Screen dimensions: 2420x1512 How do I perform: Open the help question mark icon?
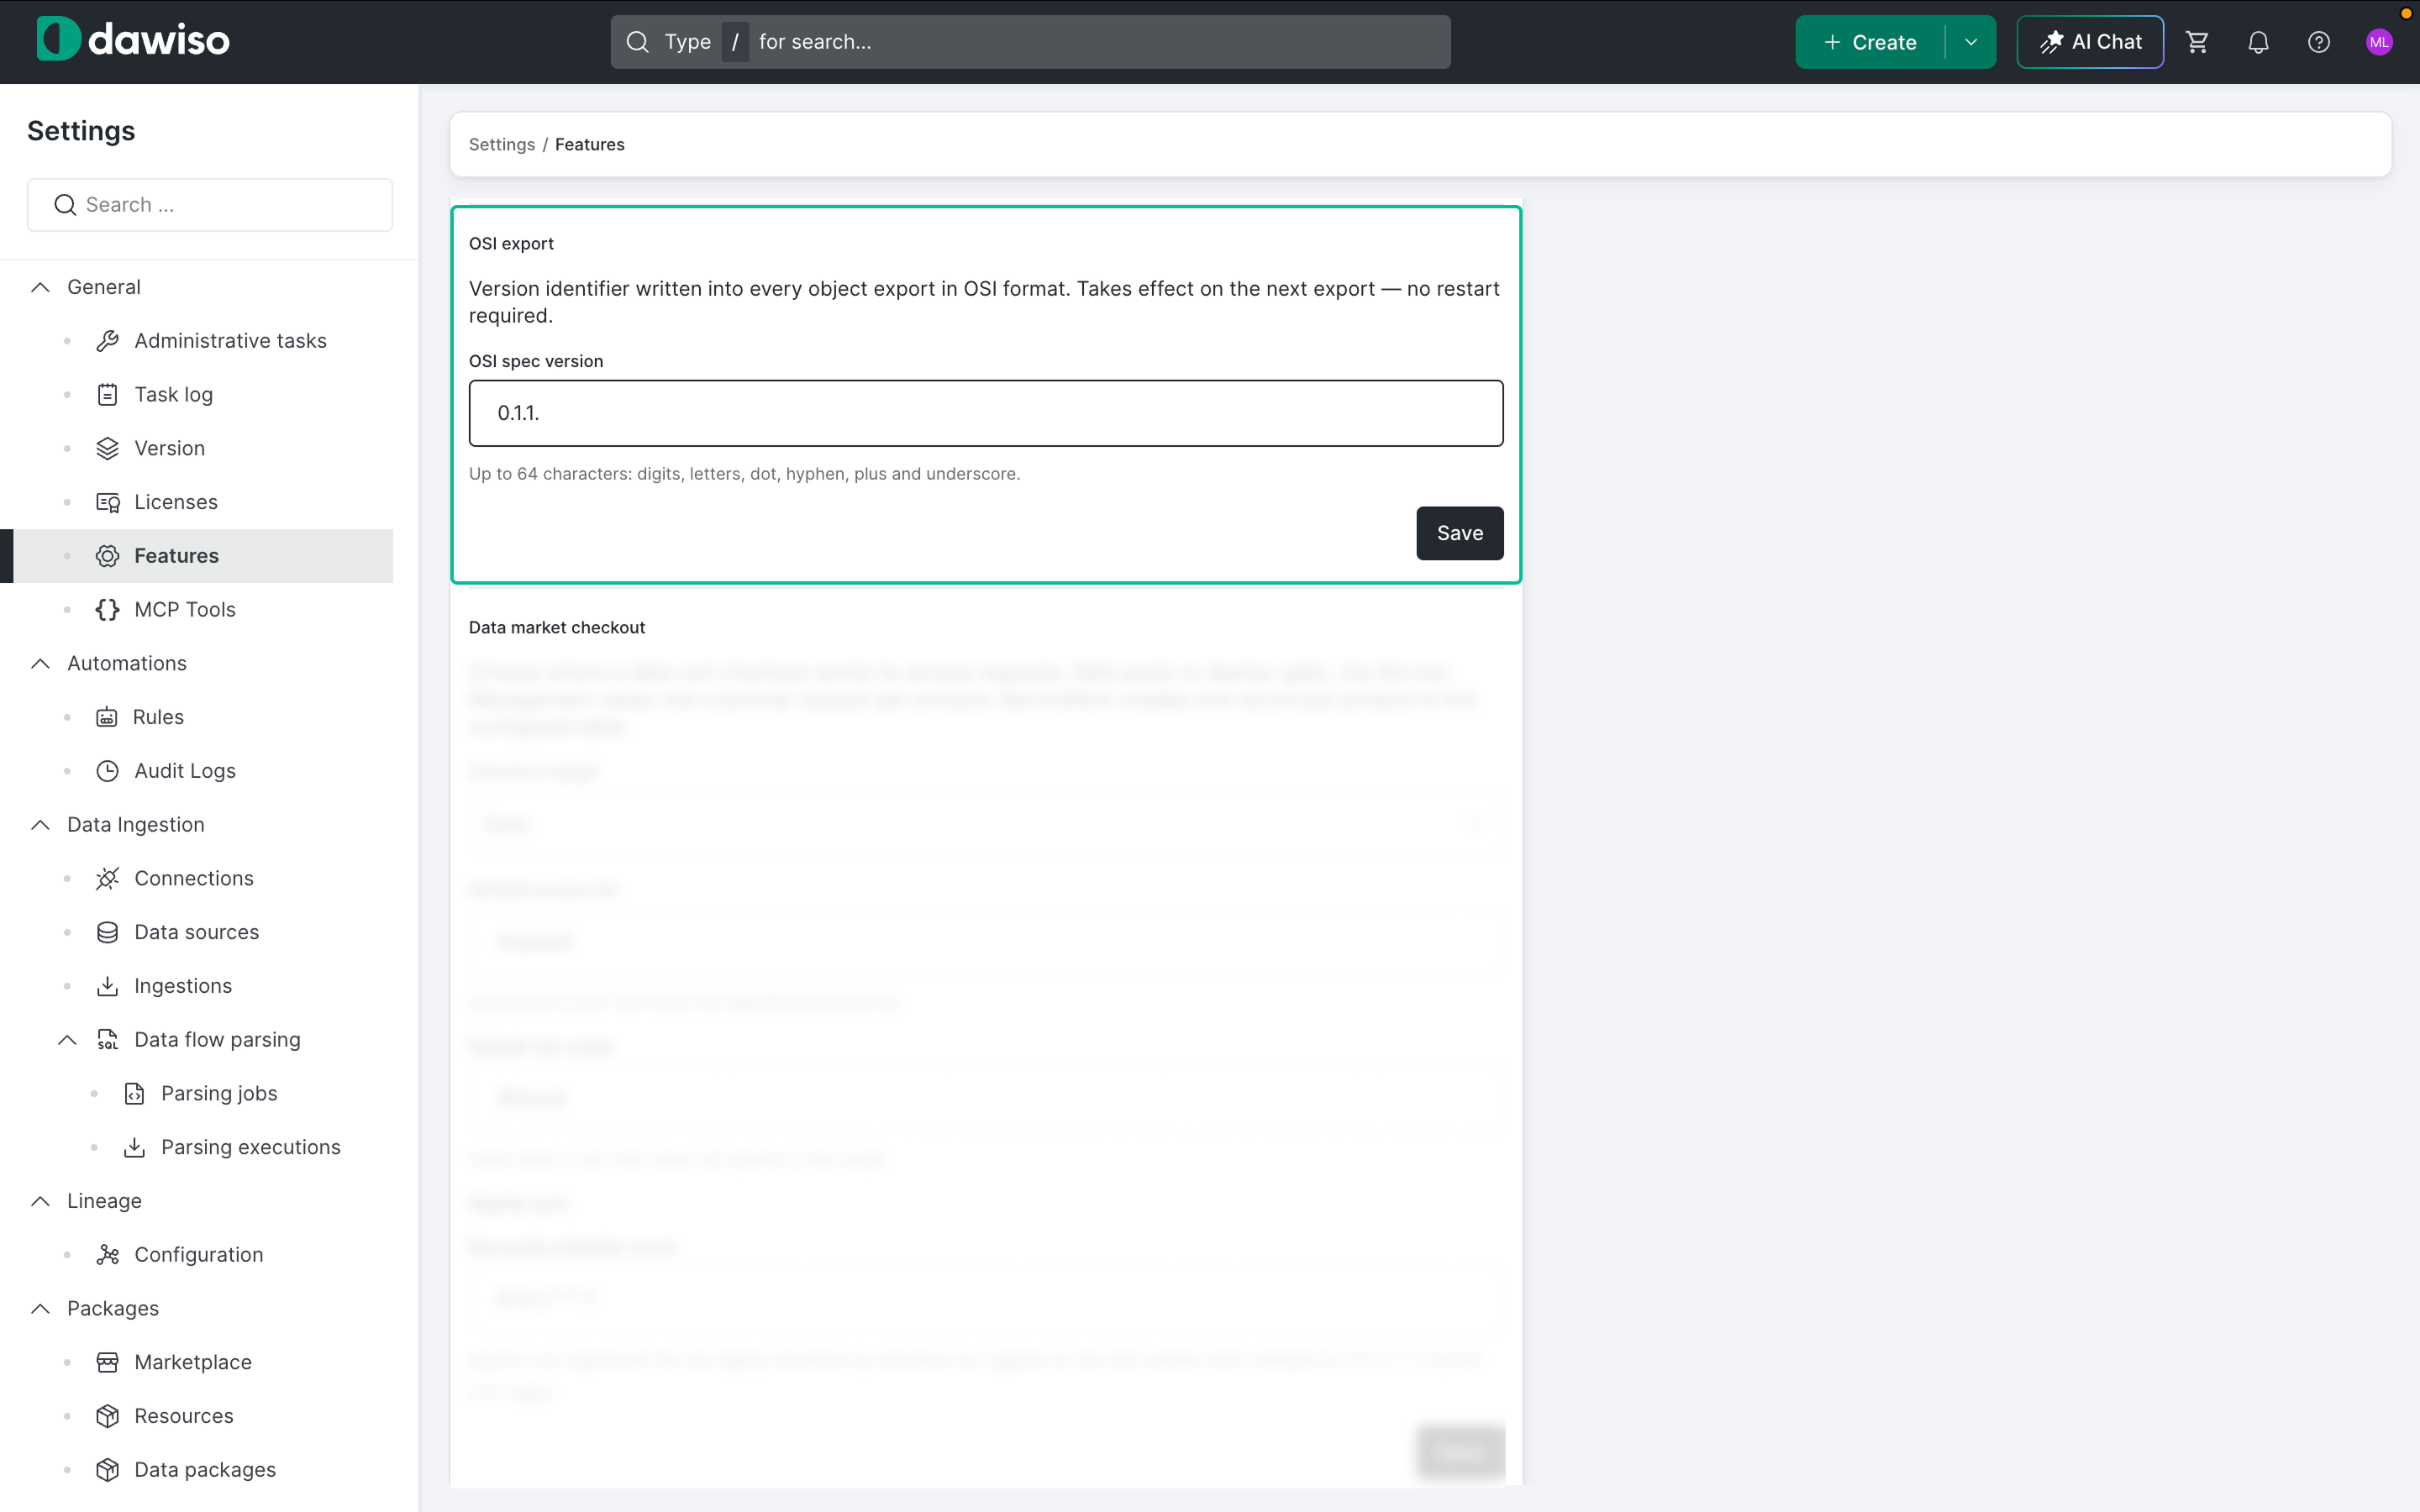[2319, 42]
